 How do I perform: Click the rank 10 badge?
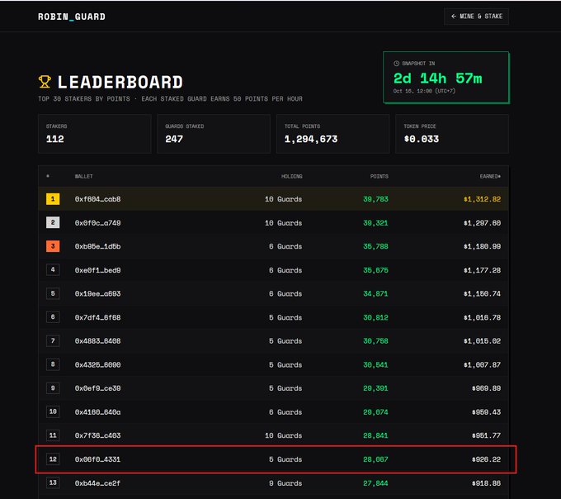(x=53, y=411)
